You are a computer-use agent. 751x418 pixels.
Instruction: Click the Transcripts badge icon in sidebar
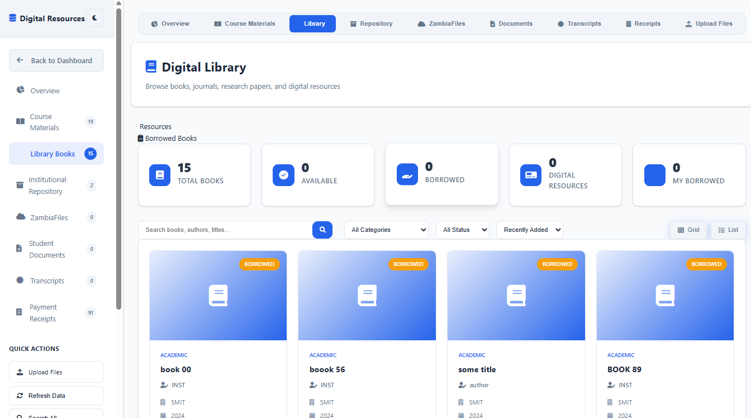point(21,281)
